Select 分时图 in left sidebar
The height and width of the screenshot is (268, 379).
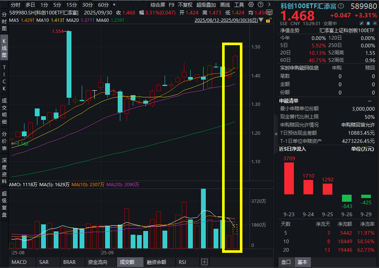coord(4,21)
